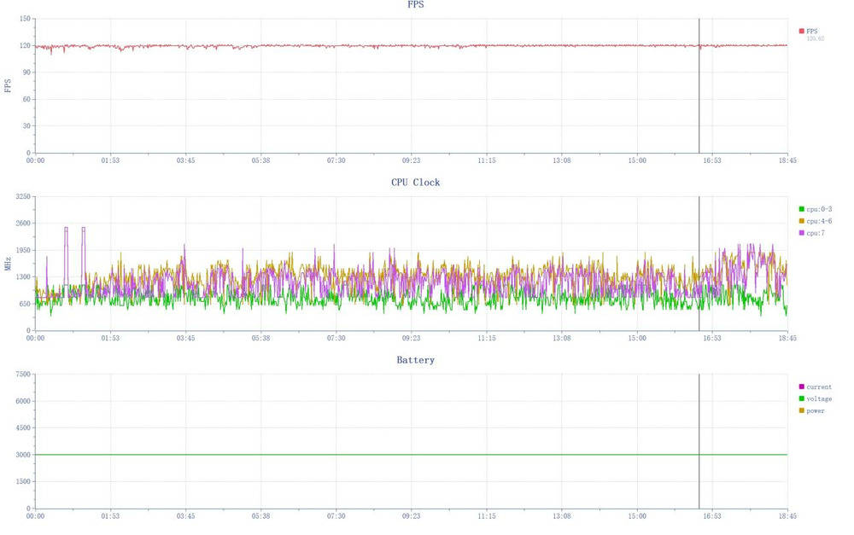This screenshot has width=854, height=535.
Task: Select the vertical time marker in FPS chart
Action: coord(699,85)
